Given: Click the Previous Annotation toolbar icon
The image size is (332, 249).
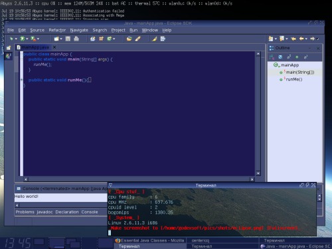Looking at the screenshot, I should point(282,39).
